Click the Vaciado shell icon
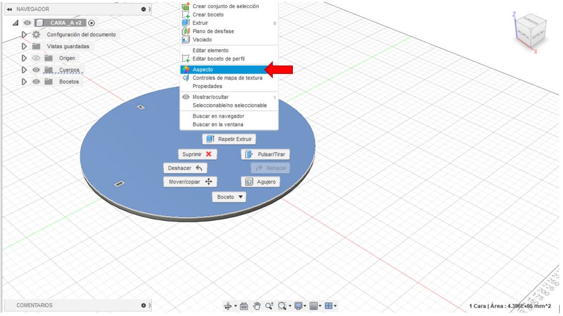This screenshot has height=316, width=563. 186,40
